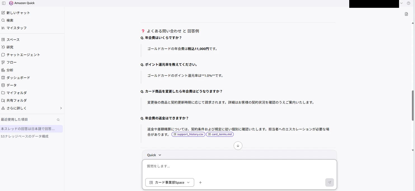Search recent items with 最近使用した項目 magnifier
The height and width of the screenshot is (191, 415).
58,120
